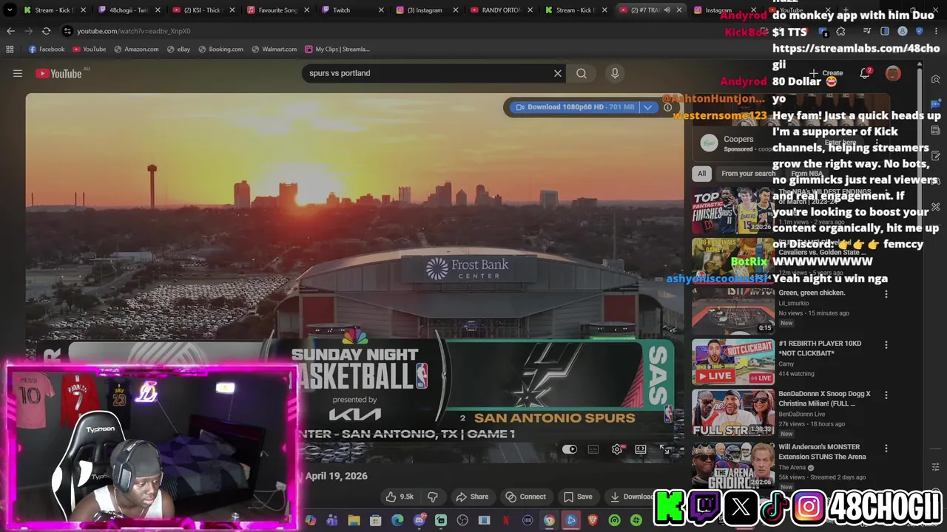The image size is (947, 532).
Task: Open the Booking.com bookmark
Action: 220,49
